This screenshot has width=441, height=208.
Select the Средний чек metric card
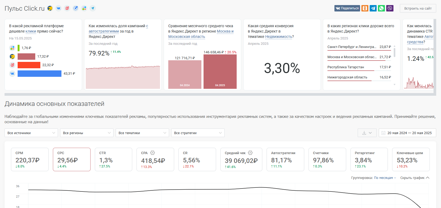coord(241,159)
